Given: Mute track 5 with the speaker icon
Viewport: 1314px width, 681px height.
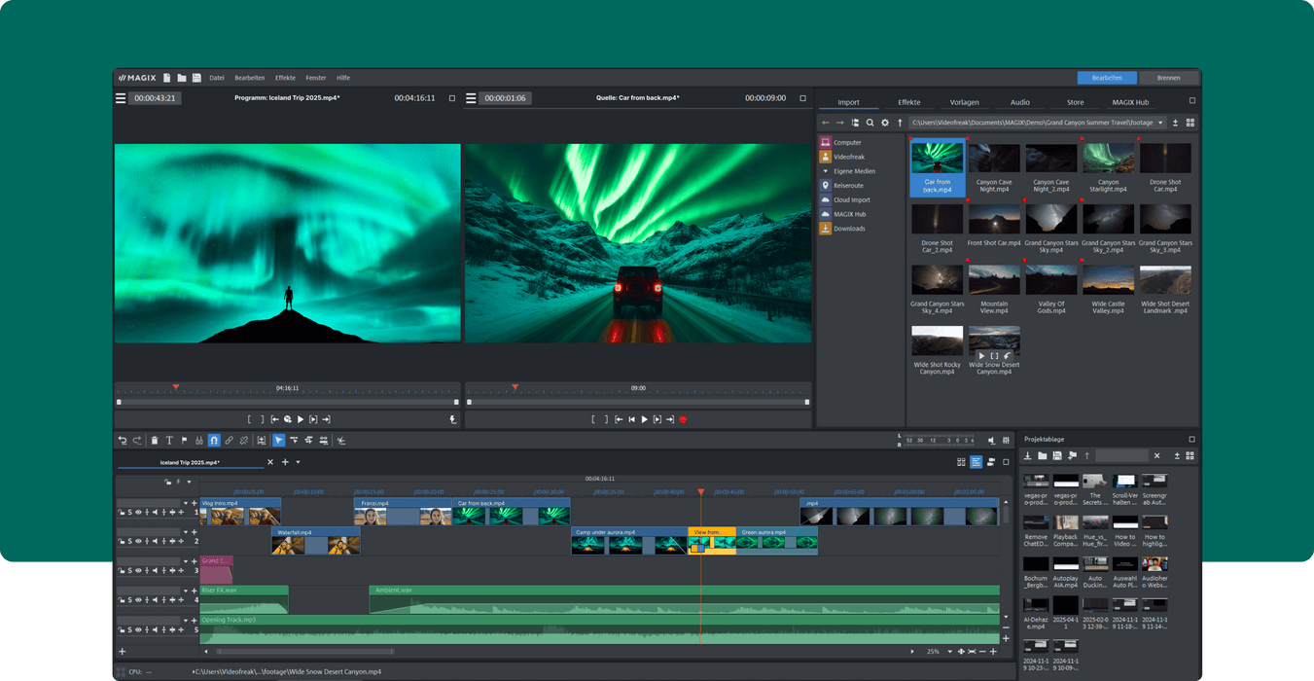Looking at the screenshot, I should (155, 628).
